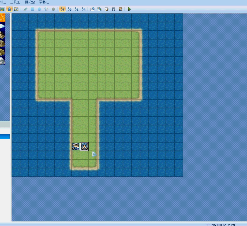Screen dimensions: 247x226
Task: Open the Character Generator icon
Action: (121, 9)
